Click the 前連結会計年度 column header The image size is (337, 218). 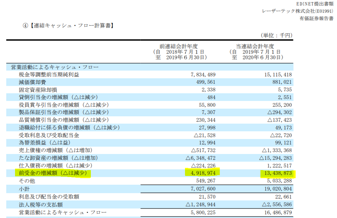click(179, 46)
